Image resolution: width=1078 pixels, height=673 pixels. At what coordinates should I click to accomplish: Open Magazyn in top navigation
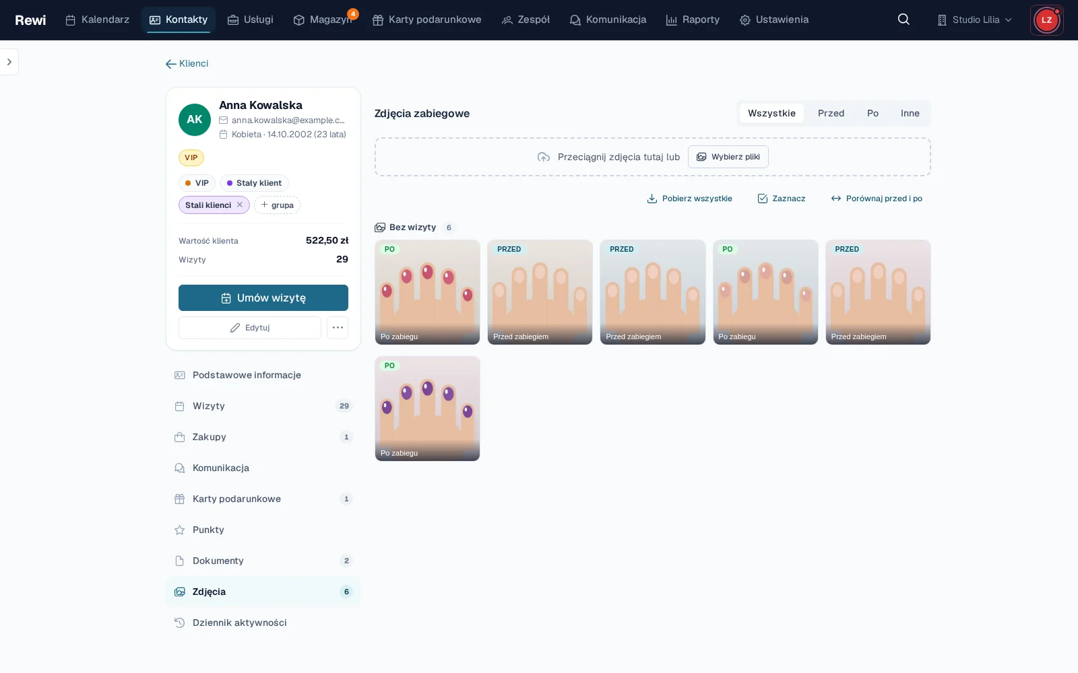tap(323, 20)
